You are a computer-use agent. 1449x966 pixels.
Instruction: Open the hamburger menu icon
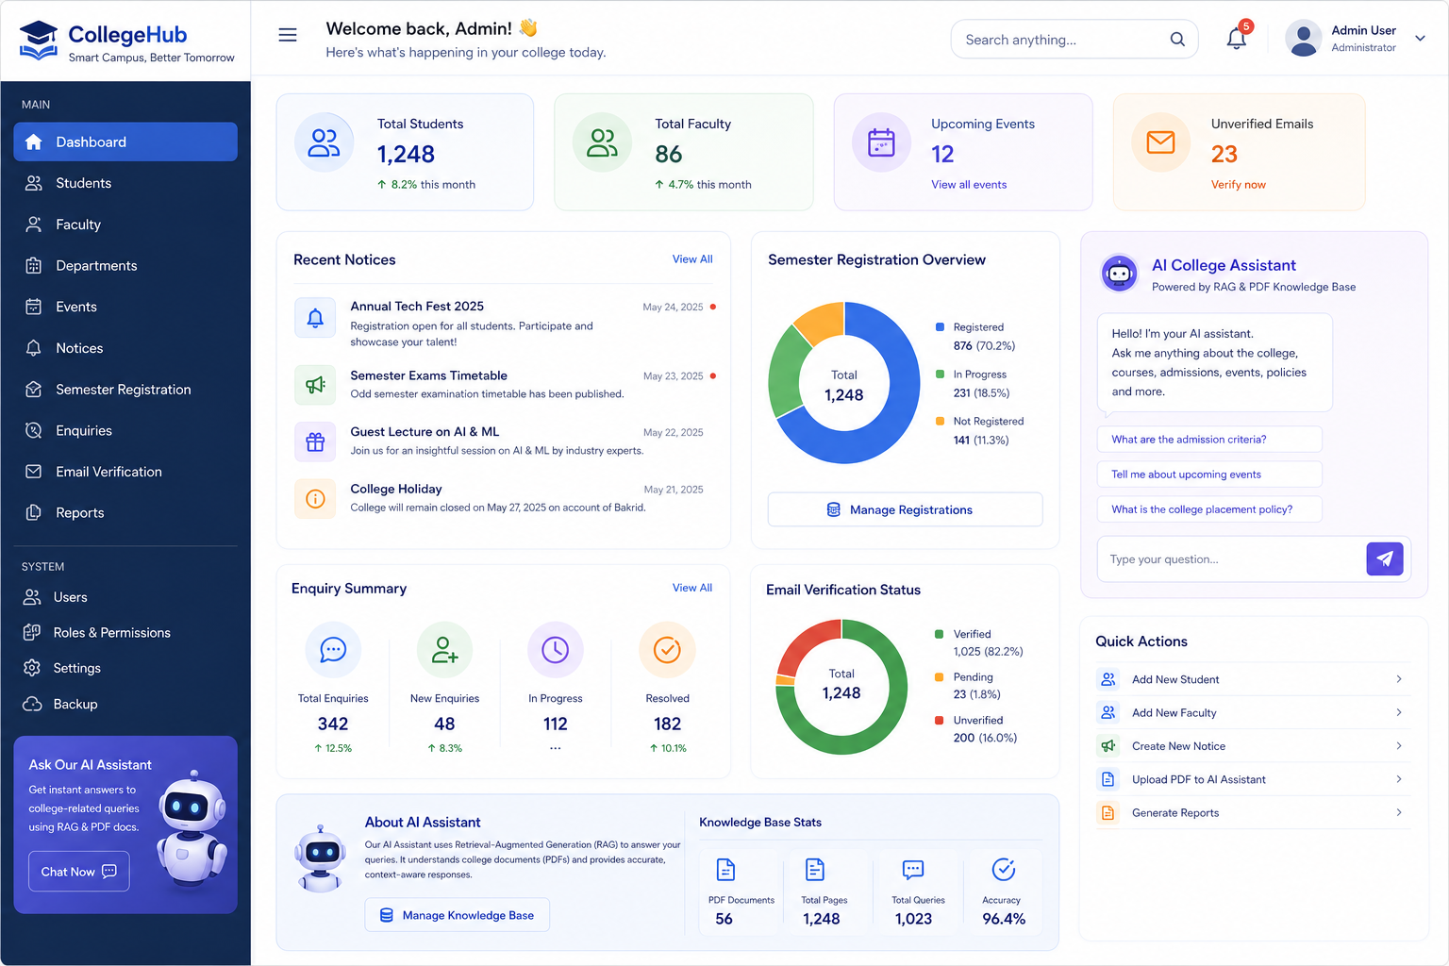pos(288,35)
